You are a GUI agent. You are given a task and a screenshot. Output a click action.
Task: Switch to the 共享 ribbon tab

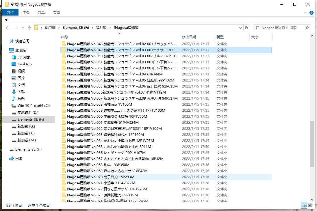tap(41, 12)
